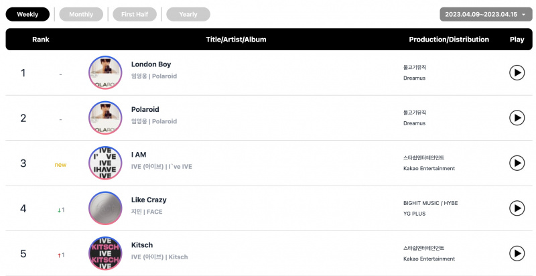Open the I've IVE album cover

(x=105, y=163)
